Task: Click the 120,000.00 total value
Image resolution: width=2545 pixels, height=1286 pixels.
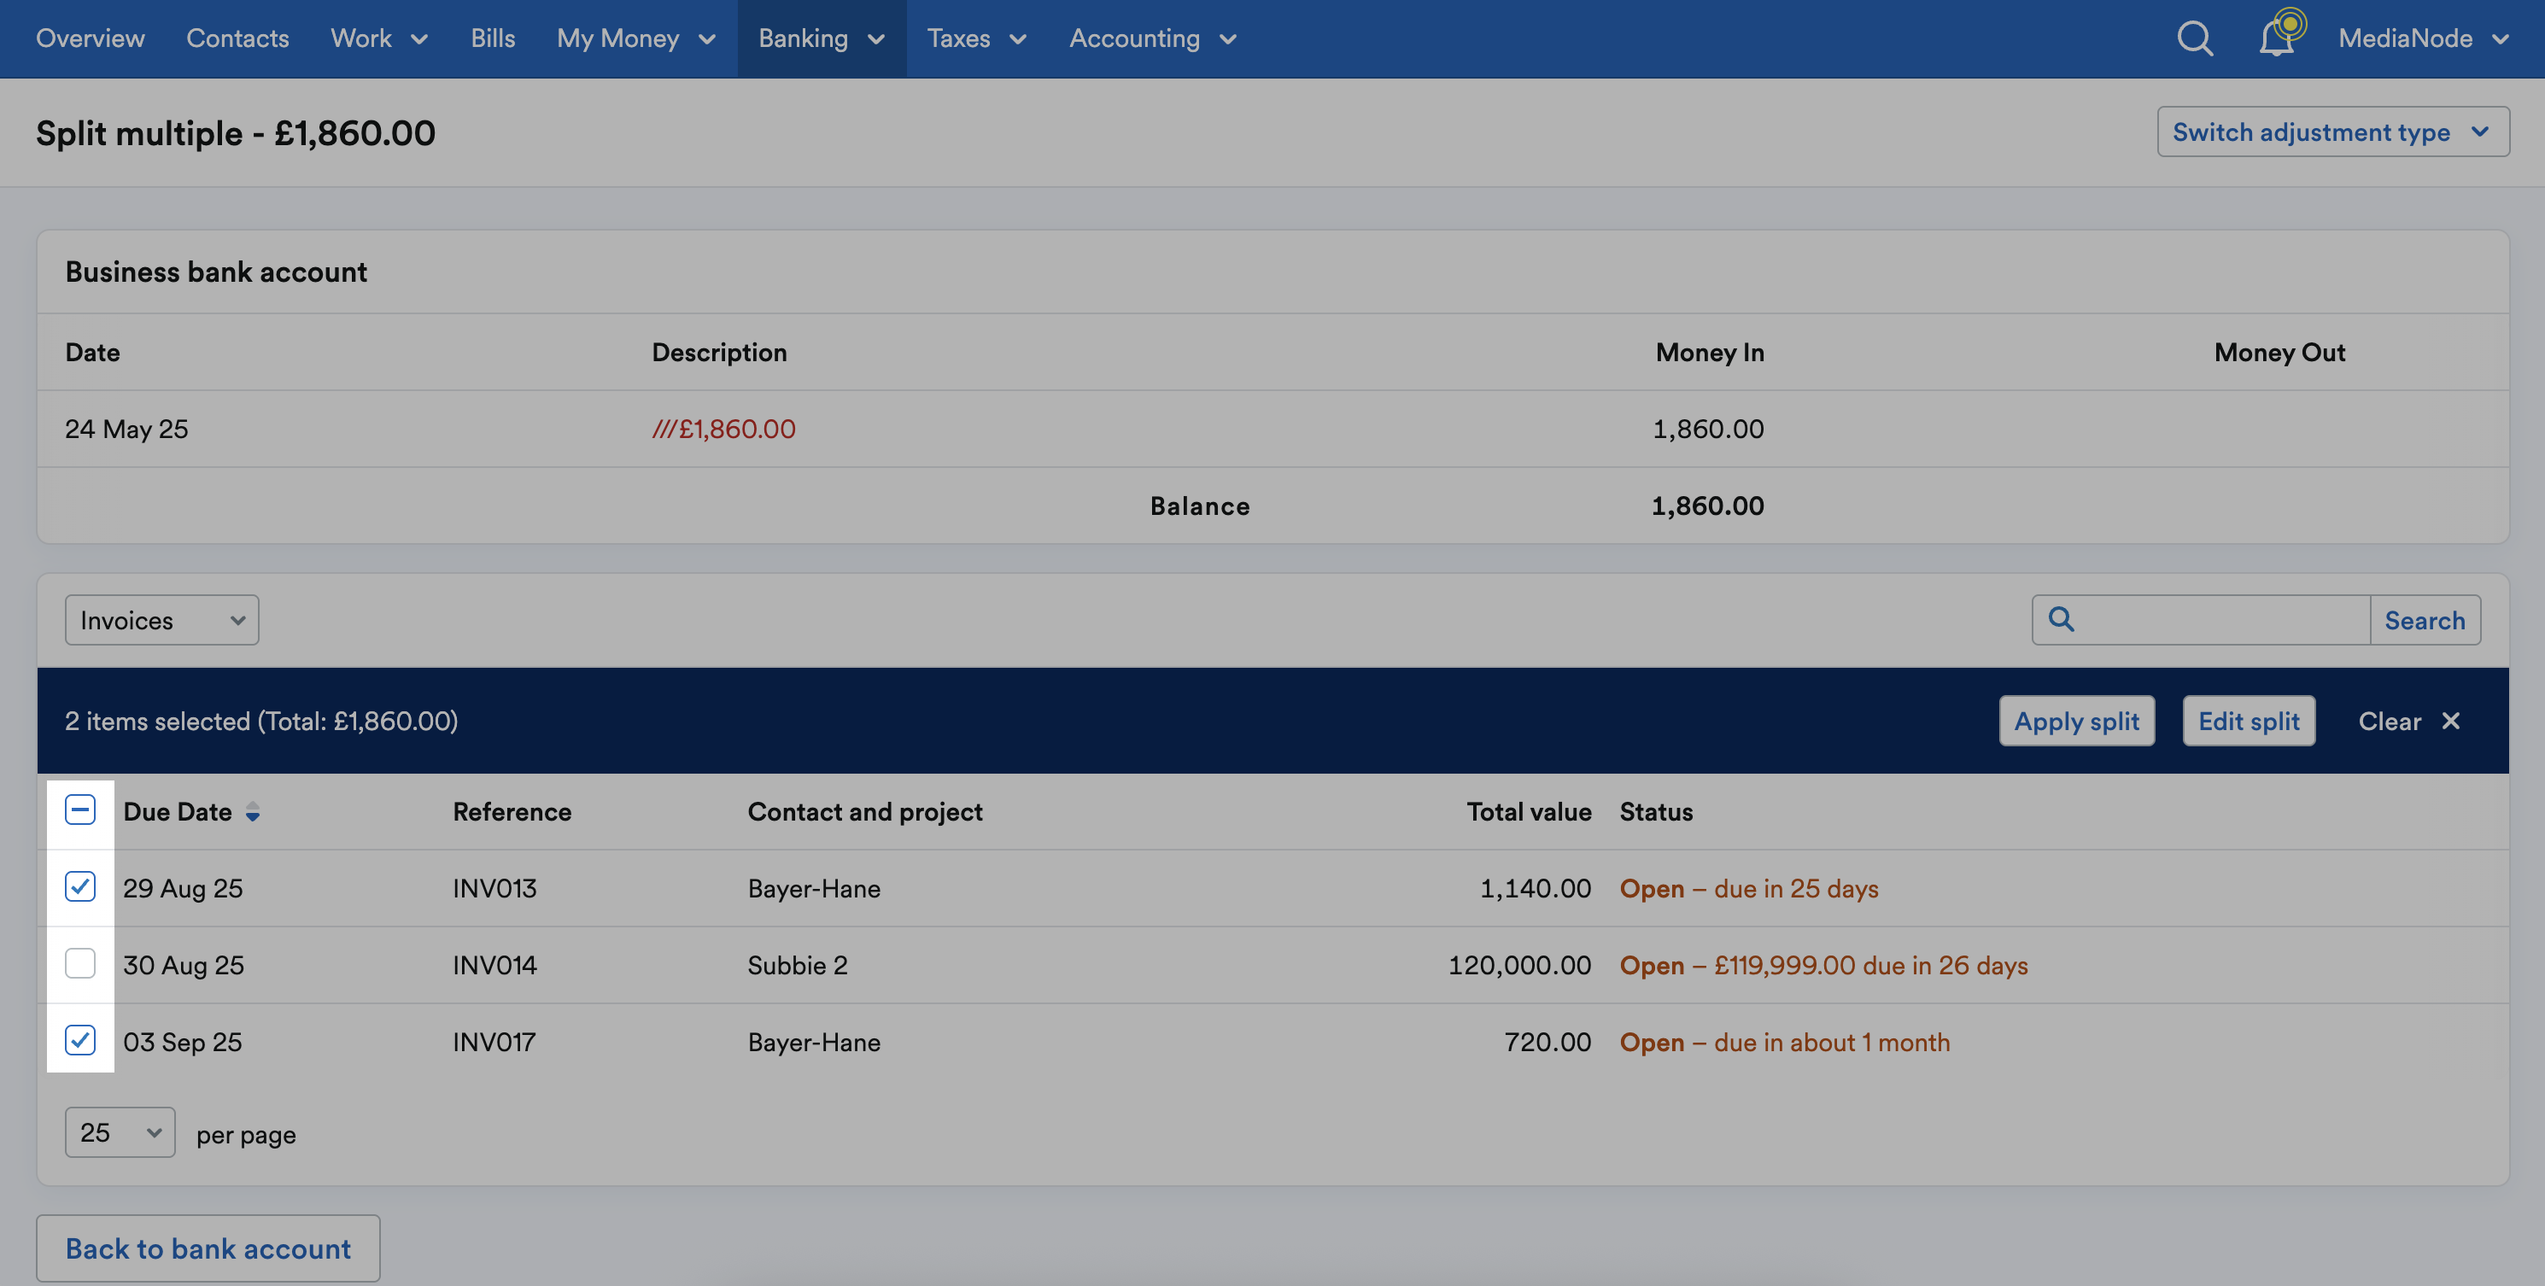Action: tap(1519, 965)
